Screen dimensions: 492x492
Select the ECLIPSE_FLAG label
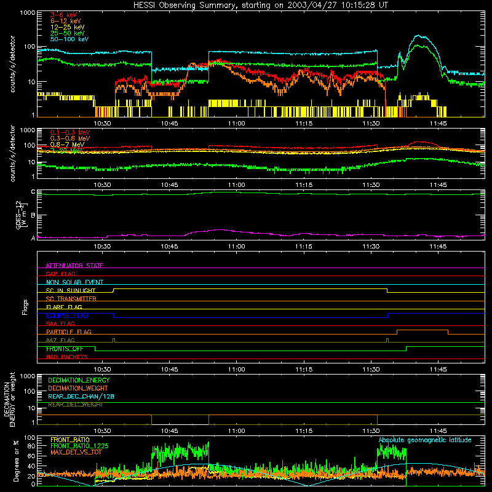tap(67, 315)
